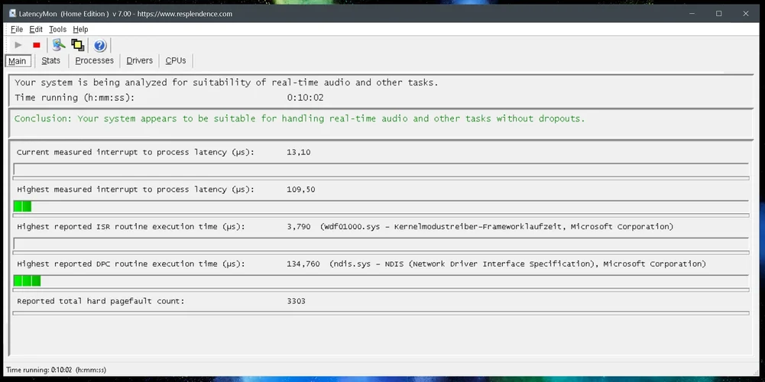The height and width of the screenshot is (382, 765).
Task: Click the LatencyMon title bar app icon
Action: click(13, 14)
